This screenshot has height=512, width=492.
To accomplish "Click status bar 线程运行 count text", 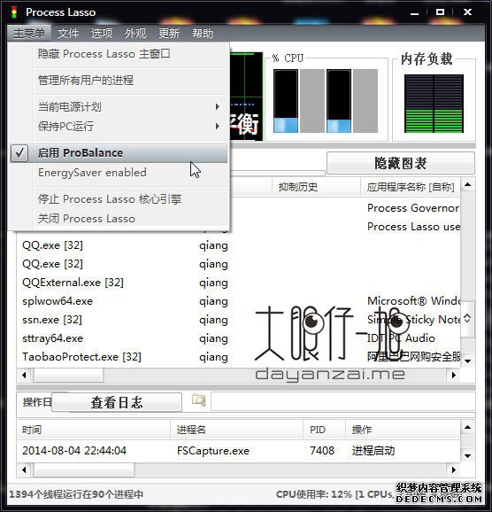I will pos(76,494).
